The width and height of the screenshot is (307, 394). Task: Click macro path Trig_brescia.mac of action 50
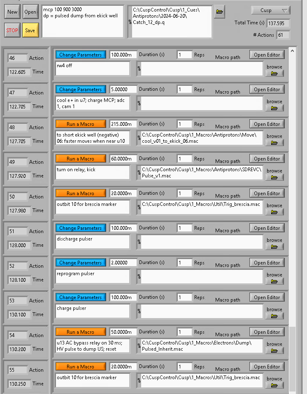202,207
